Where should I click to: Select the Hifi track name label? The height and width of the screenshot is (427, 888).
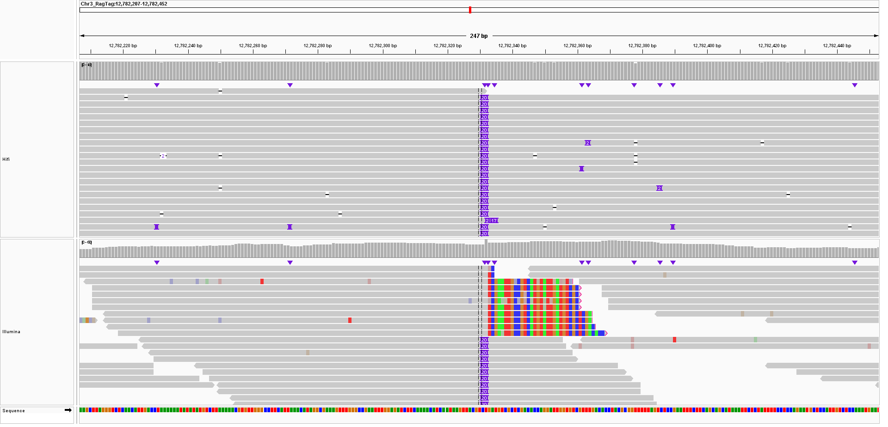(x=6, y=159)
